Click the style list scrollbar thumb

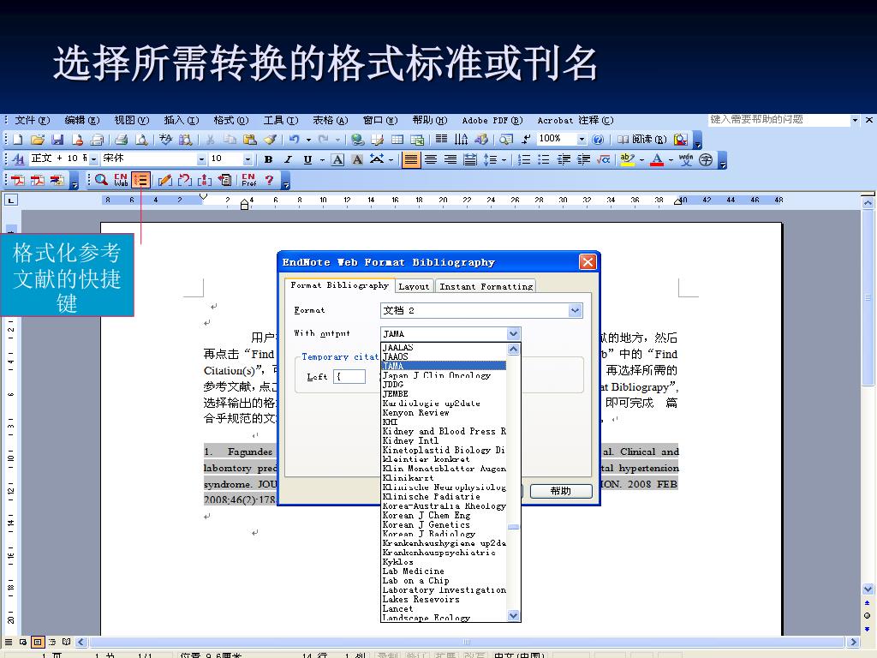514,527
